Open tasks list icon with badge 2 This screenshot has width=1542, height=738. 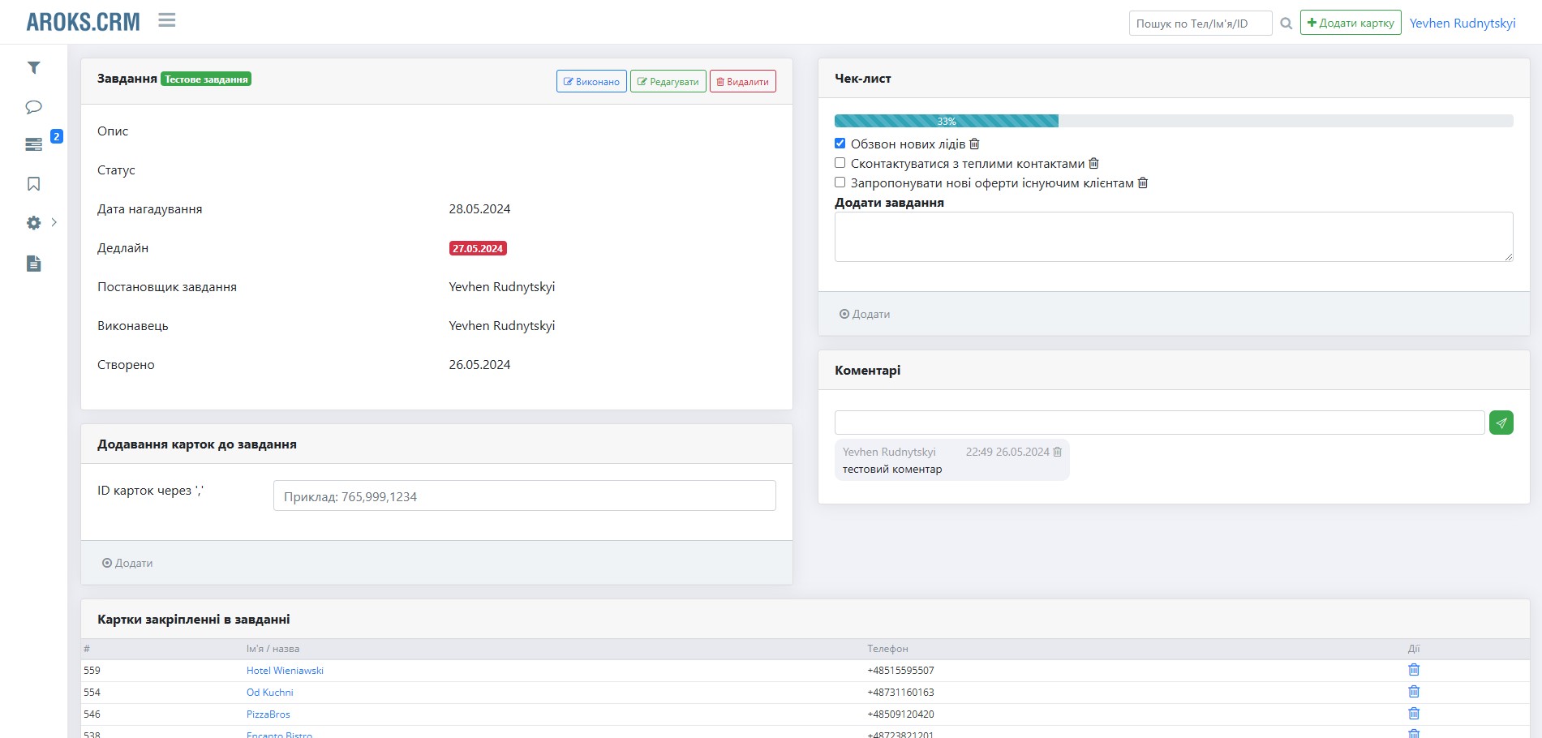(x=33, y=144)
